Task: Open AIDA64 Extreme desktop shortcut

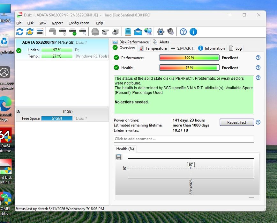Action: 5,140
